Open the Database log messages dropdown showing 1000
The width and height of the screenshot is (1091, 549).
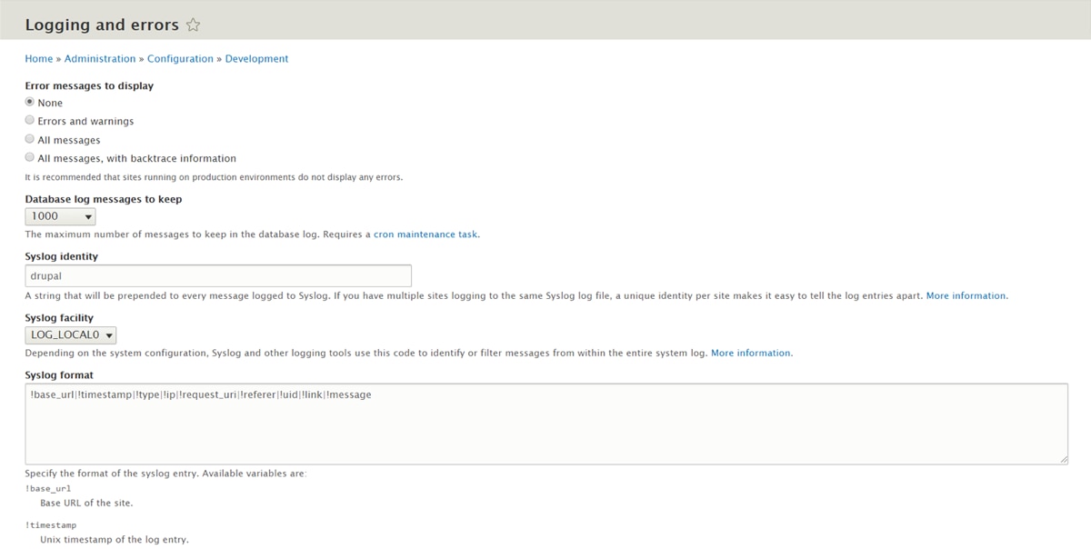[x=60, y=216]
